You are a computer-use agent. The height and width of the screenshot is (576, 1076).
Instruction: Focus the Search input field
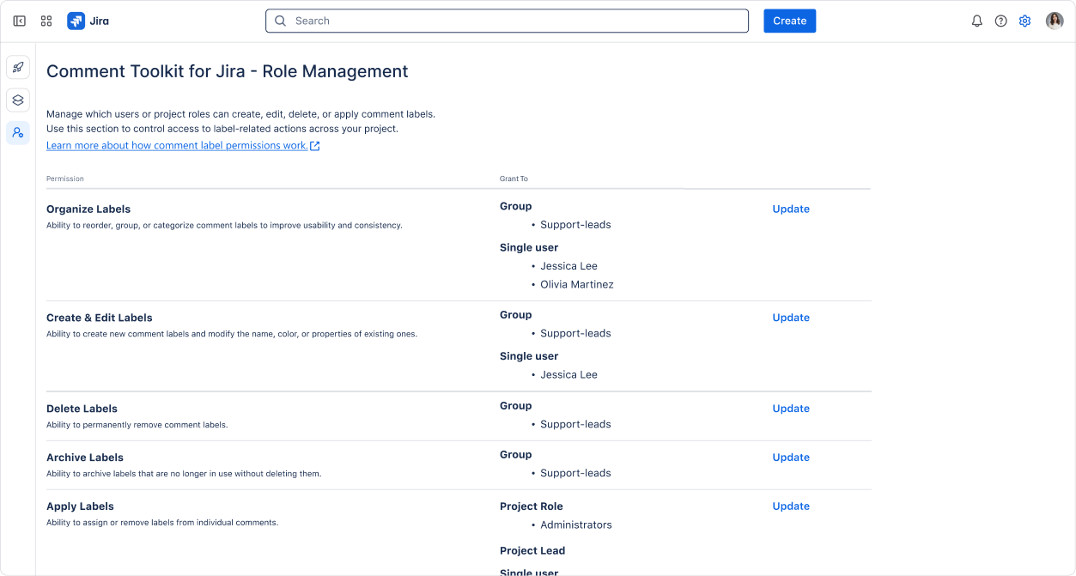[507, 21]
